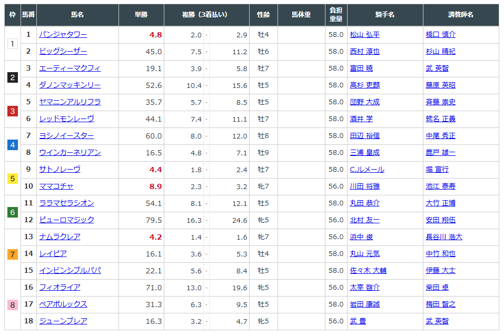
Task: View jockey 武 豊 profile
Action: coord(358,321)
